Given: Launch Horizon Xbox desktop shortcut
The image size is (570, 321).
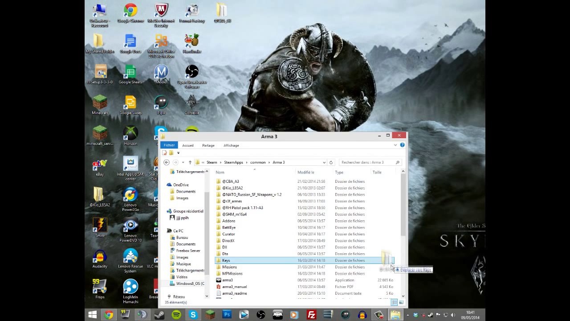Looking at the screenshot, I should click(130, 136).
